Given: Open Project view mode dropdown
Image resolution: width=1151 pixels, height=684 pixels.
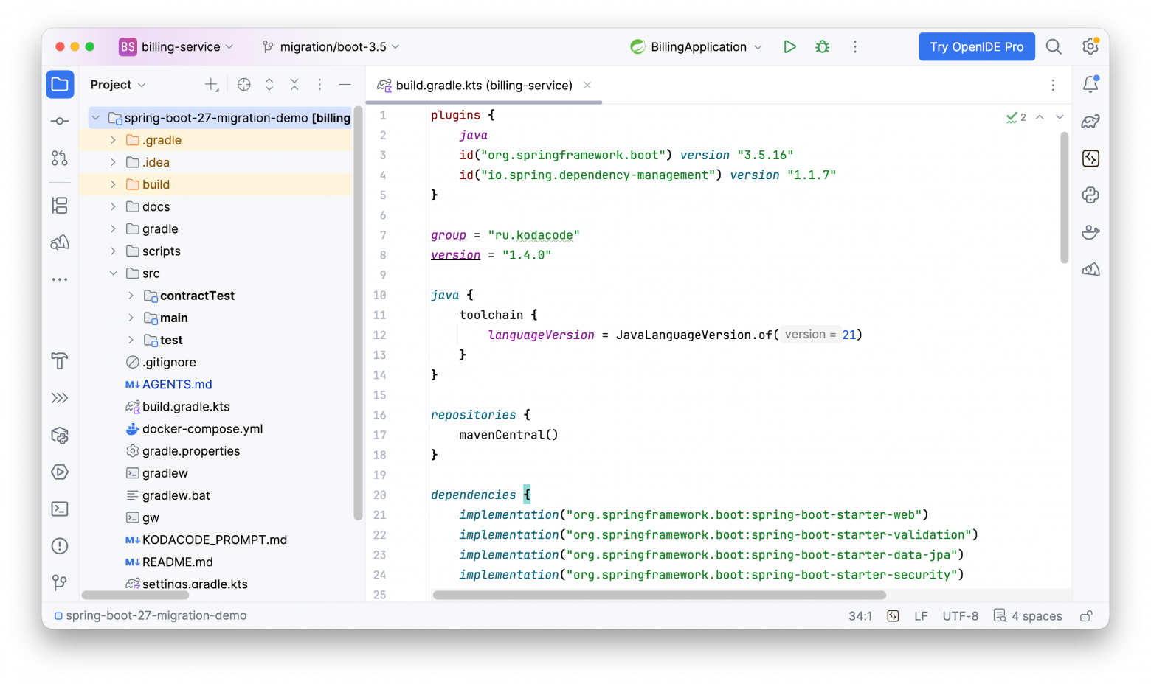Looking at the screenshot, I should click(118, 85).
